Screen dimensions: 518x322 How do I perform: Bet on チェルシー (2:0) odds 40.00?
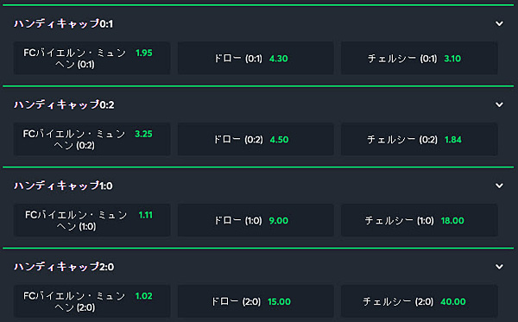[x=420, y=301]
